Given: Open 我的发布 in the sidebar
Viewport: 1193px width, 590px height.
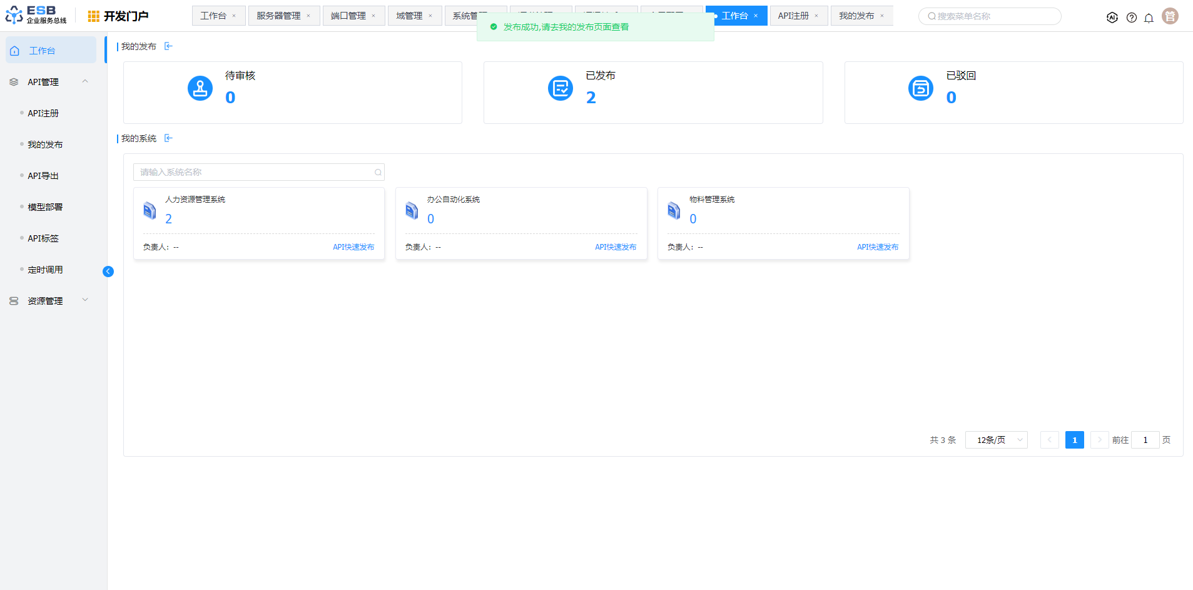Looking at the screenshot, I should (45, 145).
